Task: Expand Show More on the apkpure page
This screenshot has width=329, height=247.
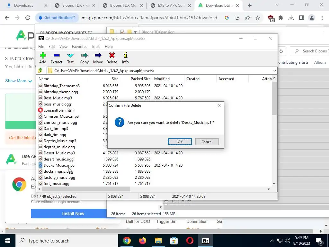Action: coord(18,81)
